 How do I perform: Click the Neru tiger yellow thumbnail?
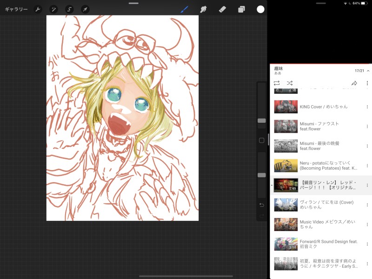[x=286, y=165]
